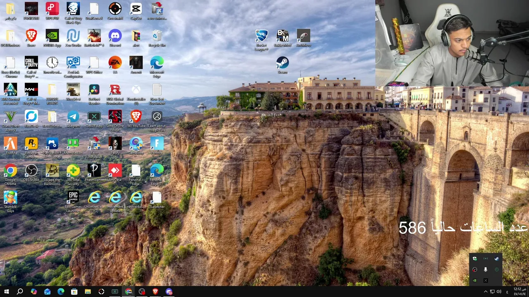
Task: Select the Recycle Bin
Action: [x=157, y=38]
